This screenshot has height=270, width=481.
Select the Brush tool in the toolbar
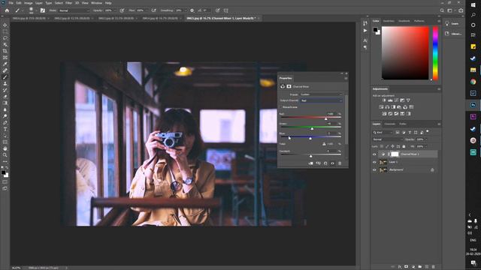(5, 77)
